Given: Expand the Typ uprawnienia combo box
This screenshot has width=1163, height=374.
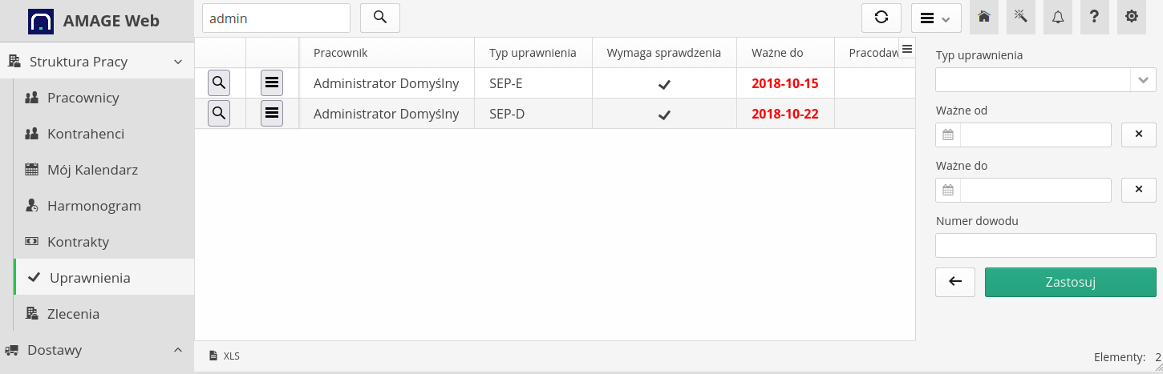Looking at the screenshot, I should pos(1142,80).
